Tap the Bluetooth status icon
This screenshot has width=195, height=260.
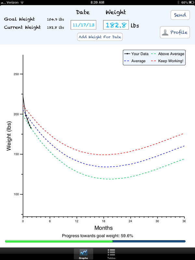178,2
